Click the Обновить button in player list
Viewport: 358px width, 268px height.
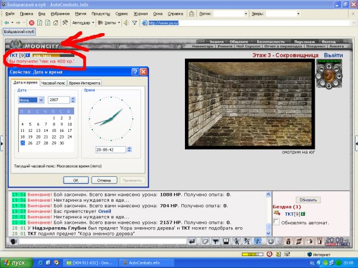(308, 200)
